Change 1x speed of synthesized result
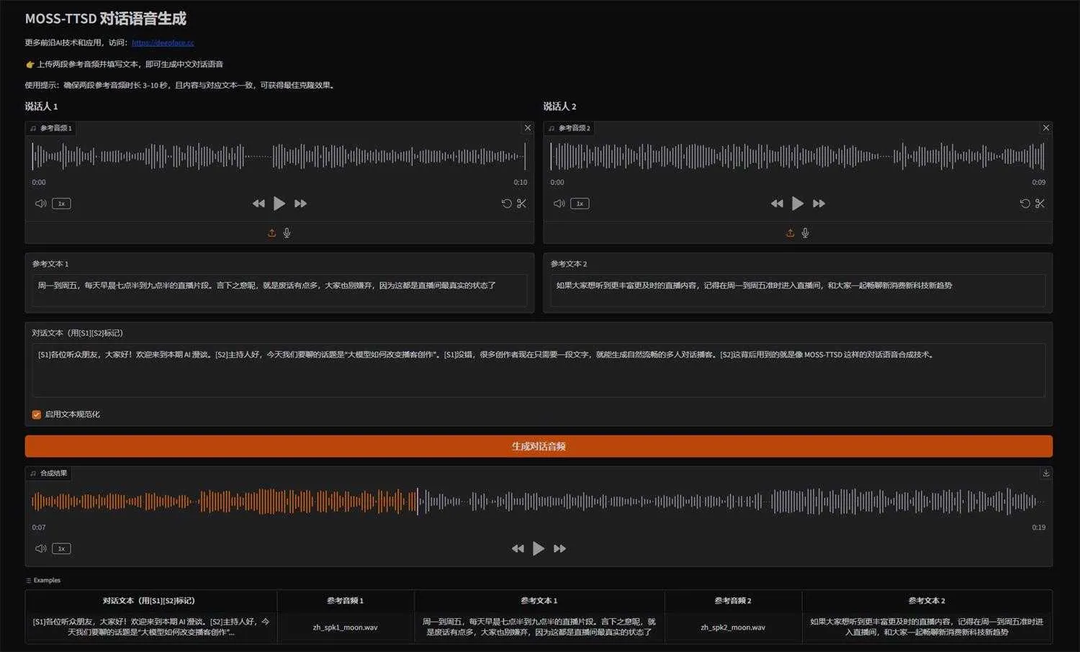This screenshot has width=1080, height=652. [x=61, y=548]
